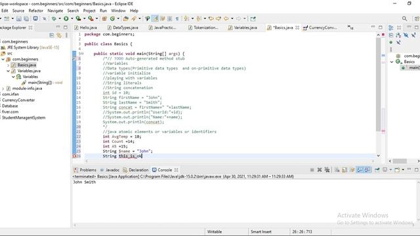Toggle Mark Occurrences highlighter icon
This screenshot has width=420, height=236.
[155, 19]
